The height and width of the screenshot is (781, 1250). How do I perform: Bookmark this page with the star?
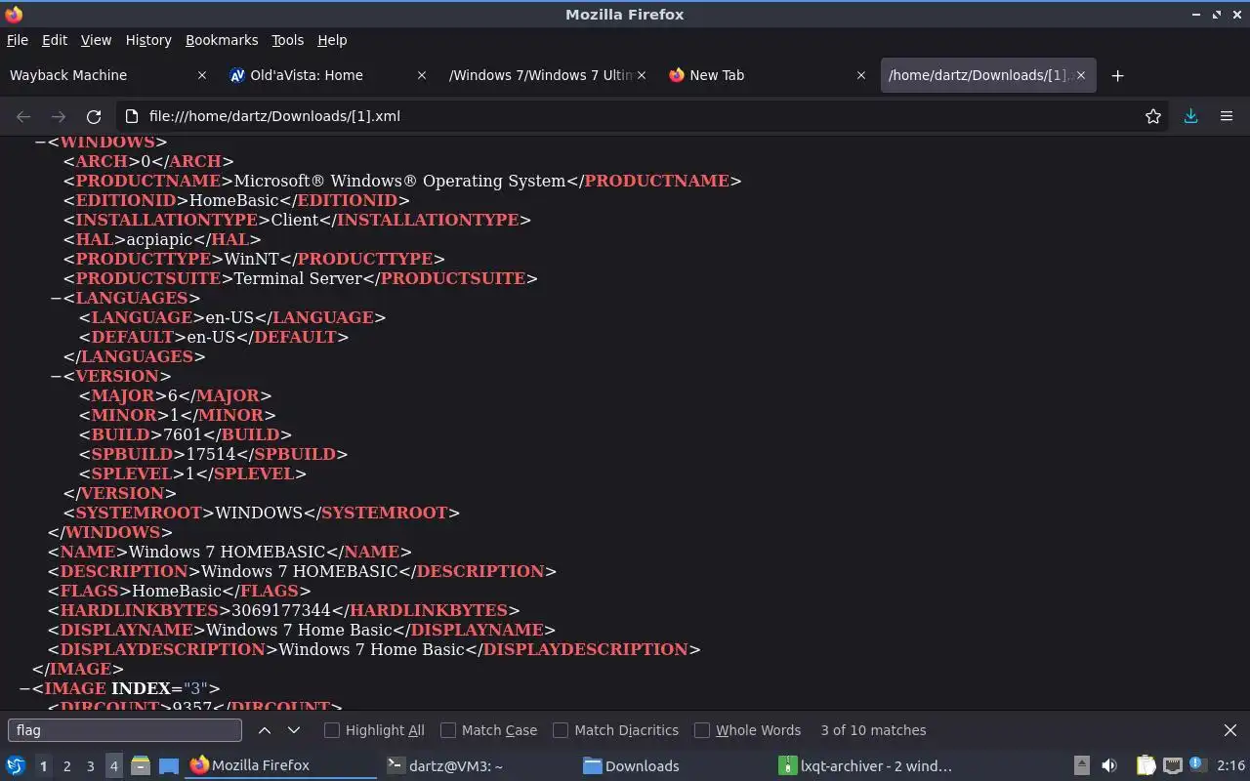pos(1153,116)
